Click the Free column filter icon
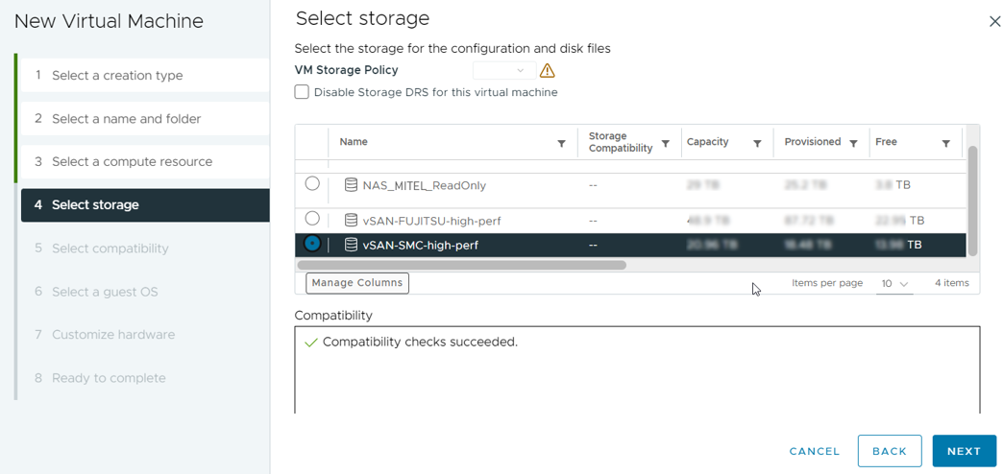 945,144
